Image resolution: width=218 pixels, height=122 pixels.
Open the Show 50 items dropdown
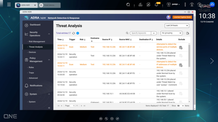(180, 106)
